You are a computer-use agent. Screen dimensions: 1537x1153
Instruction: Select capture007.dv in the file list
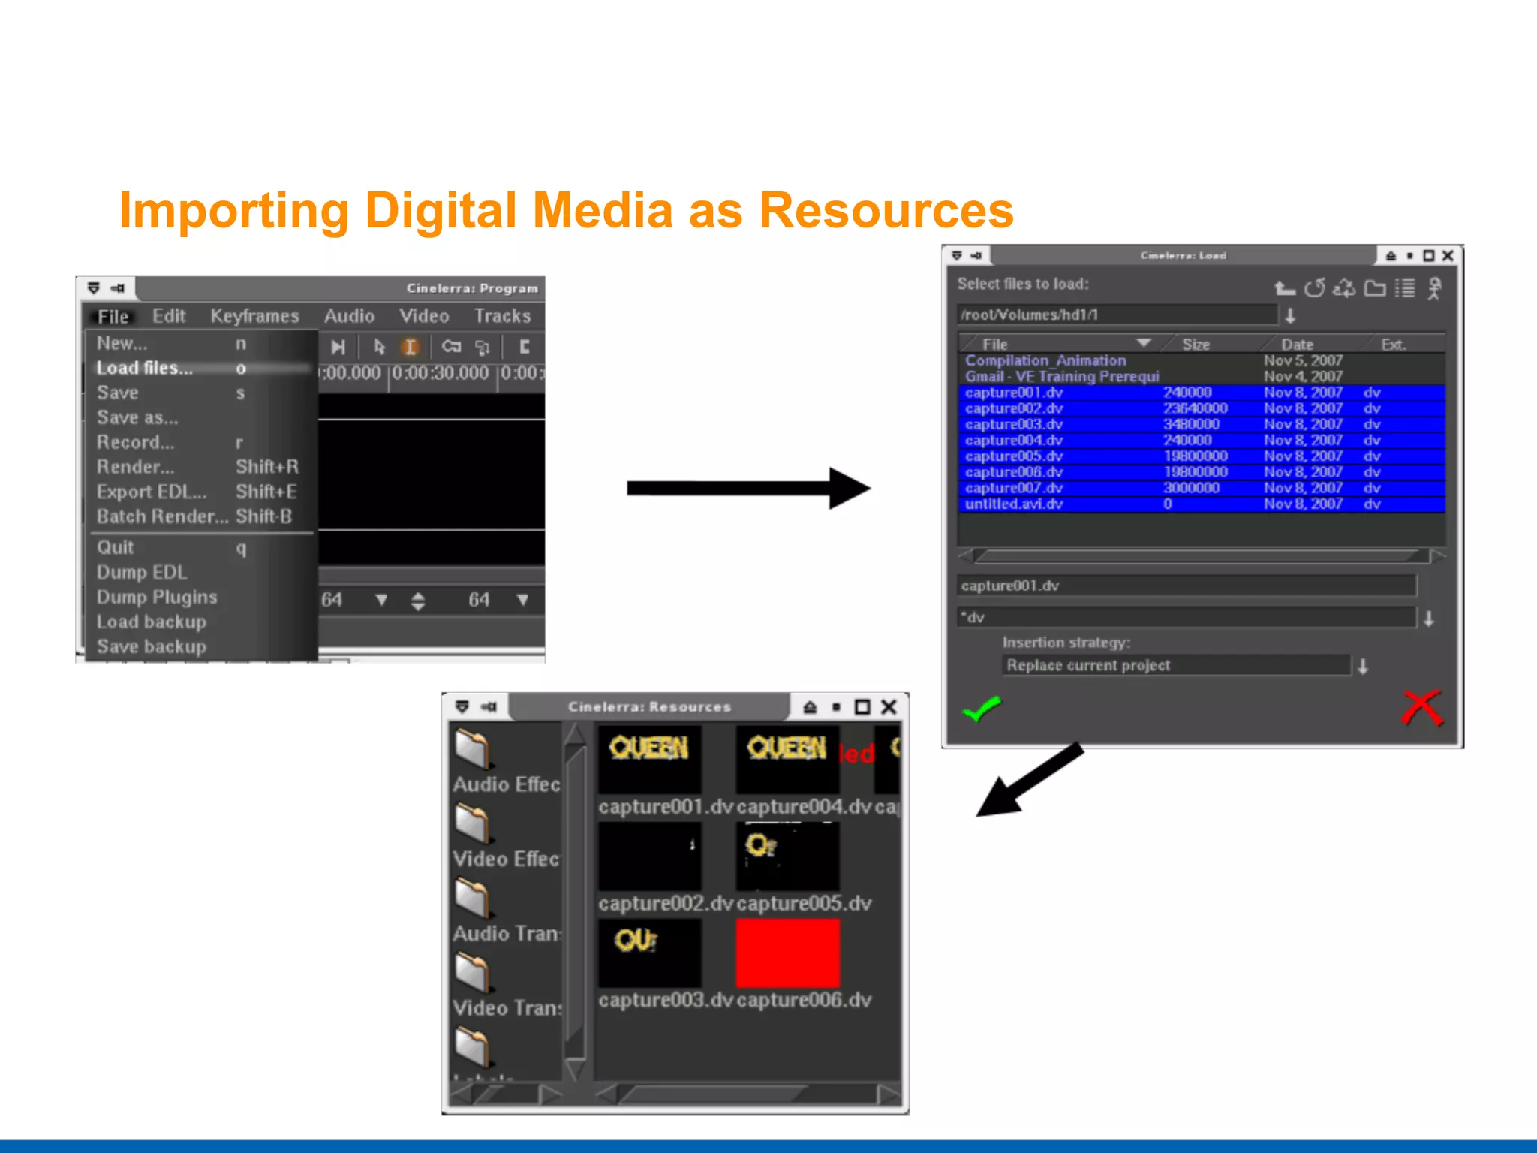tap(1202, 488)
